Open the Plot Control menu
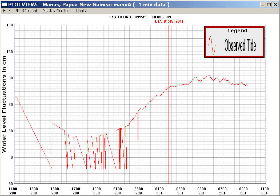 [26, 11]
